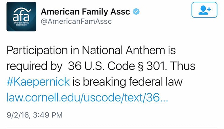This screenshot has width=224, height=129.
Task: Open the law.cornell.edu/uscode/text/36 link
Action: (87, 98)
